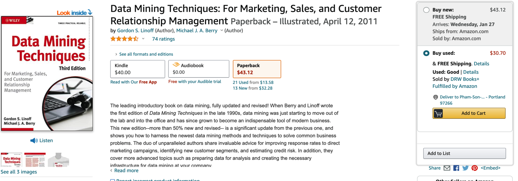Share on Facebook icon
Screen dimensions: 518x181
pos(456,168)
